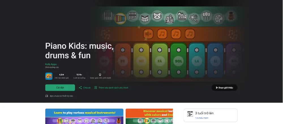283x124 pixels.
Task: Play the Đoạn giới thiệu trailer
Action: [224, 88]
